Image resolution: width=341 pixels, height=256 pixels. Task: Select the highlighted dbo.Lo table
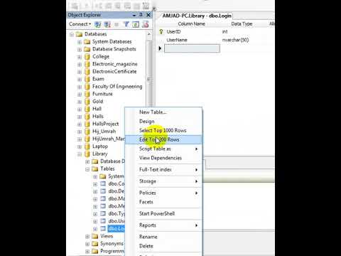point(116,229)
